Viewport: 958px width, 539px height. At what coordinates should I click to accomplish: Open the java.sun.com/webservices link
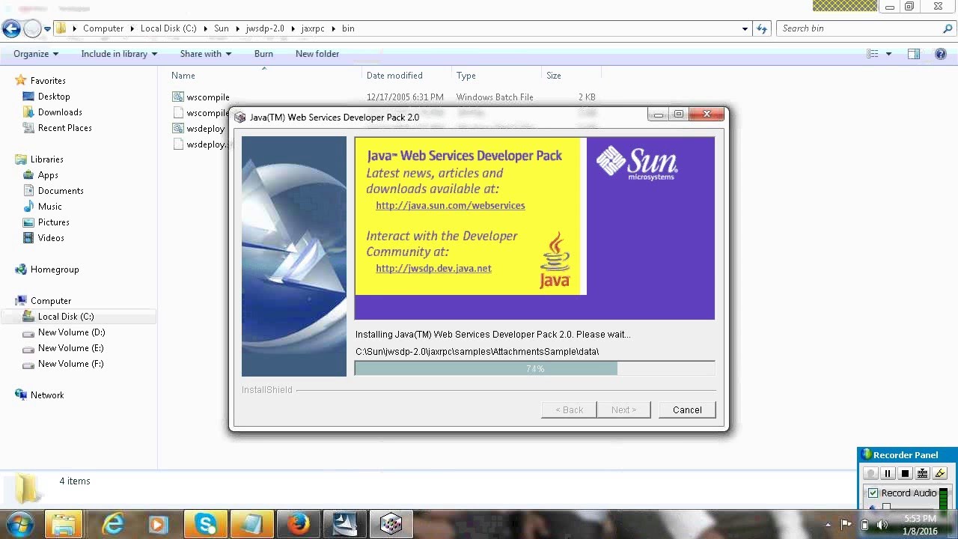coord(451,206)
